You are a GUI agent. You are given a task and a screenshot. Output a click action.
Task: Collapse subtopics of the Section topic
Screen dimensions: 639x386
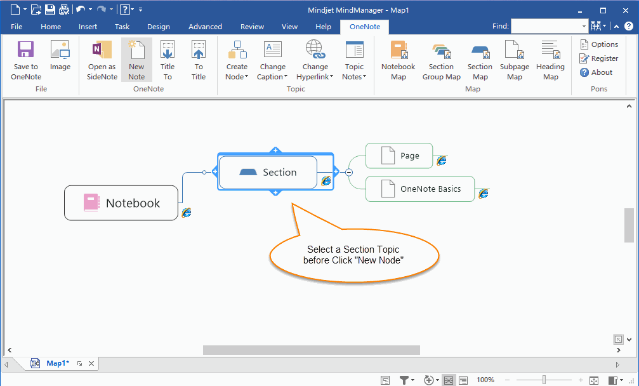click(x=349, y=173)
